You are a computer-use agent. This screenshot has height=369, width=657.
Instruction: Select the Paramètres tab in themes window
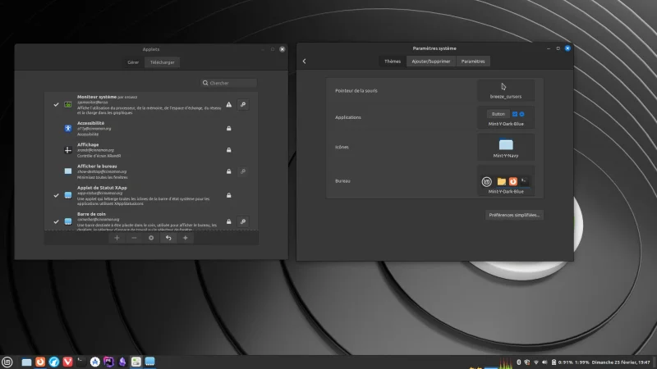pos(473,61)
